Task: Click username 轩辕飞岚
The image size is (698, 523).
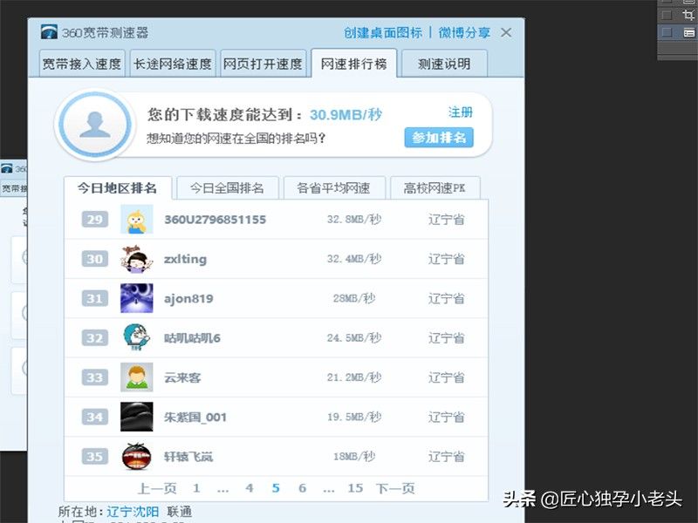Action: [x=188, y=457]
